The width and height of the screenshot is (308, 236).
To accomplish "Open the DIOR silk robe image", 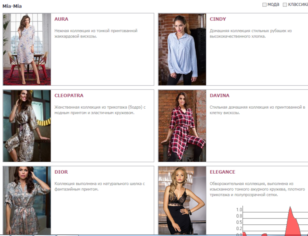I will (27, 200).
